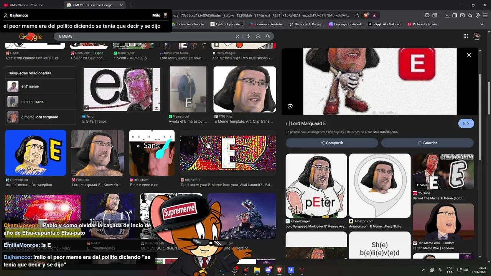
Task: Select related search 'e meme lord farquaad'
Action: (x=41, y=117)
